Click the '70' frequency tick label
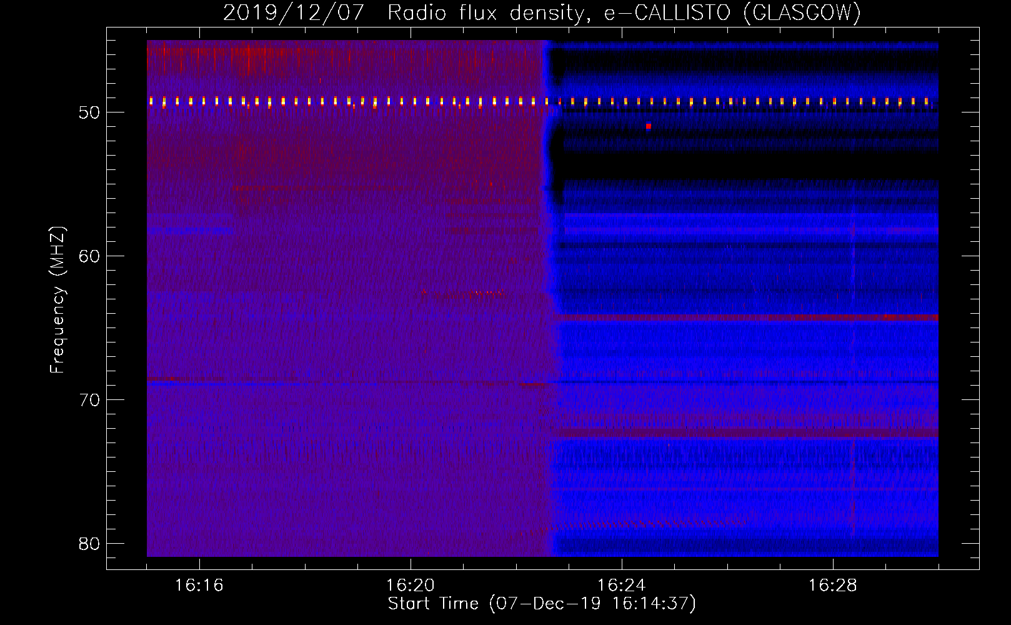This screenshot has height=625, width=1011. [90, 400]
